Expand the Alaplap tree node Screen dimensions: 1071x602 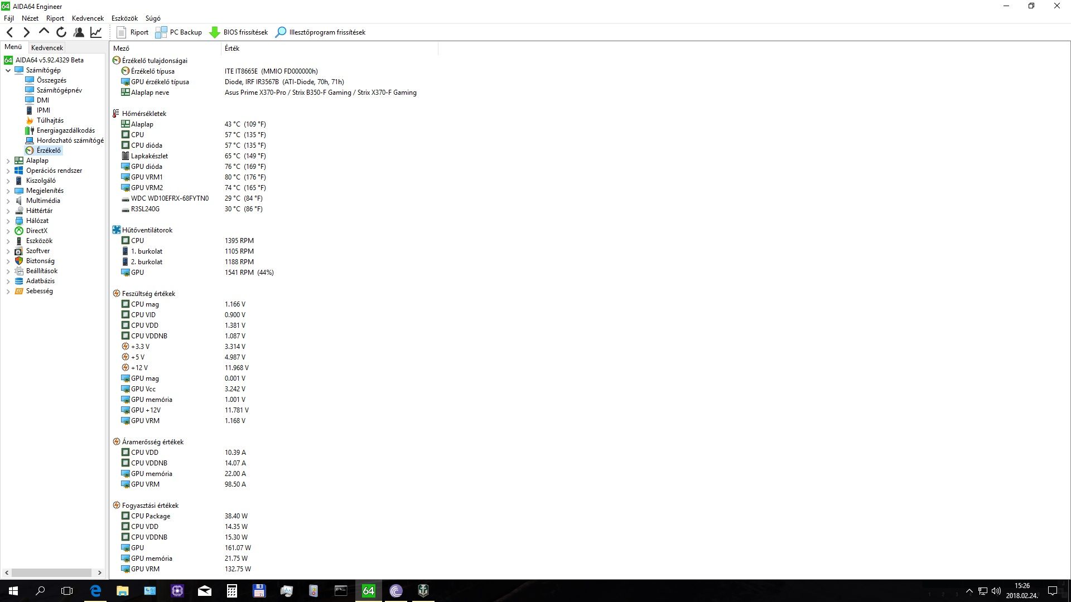click(x=8, y=161)
